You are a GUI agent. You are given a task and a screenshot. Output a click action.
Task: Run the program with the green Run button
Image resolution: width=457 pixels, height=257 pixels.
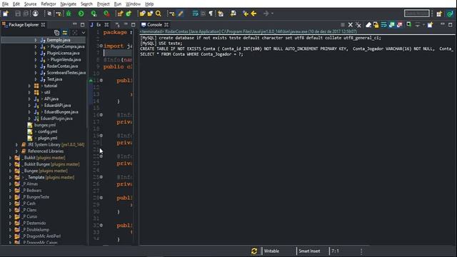point(81,14)
